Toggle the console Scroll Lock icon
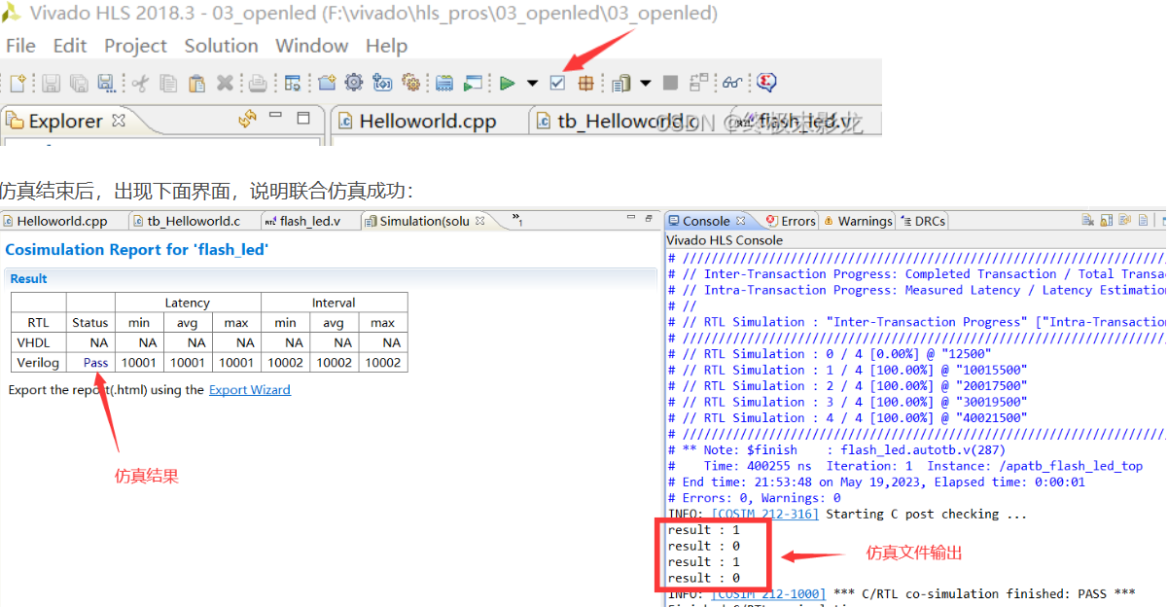Image resolution: width=1168 pixels, height=607 pixels. 1107,221
